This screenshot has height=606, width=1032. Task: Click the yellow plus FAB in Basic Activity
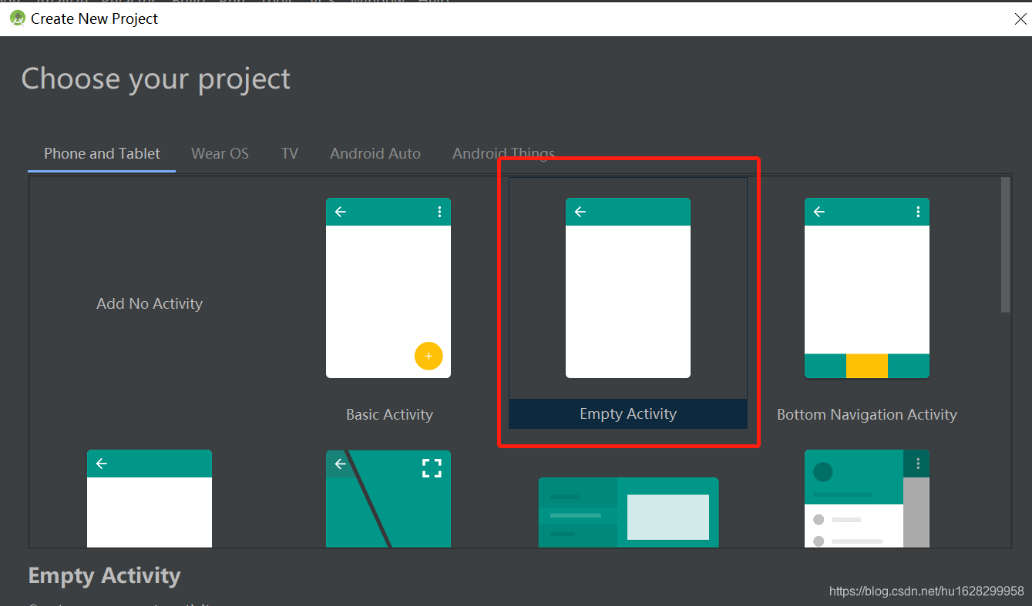pyautogui.click(x=429, y=356)
